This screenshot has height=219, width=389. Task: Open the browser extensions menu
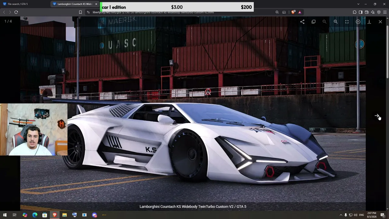354,12
